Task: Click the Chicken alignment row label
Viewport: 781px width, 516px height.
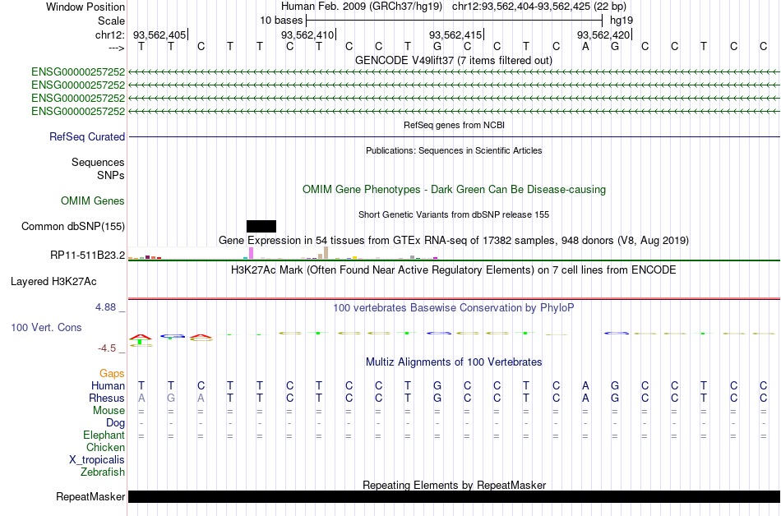Action: (x=105, y=447)
